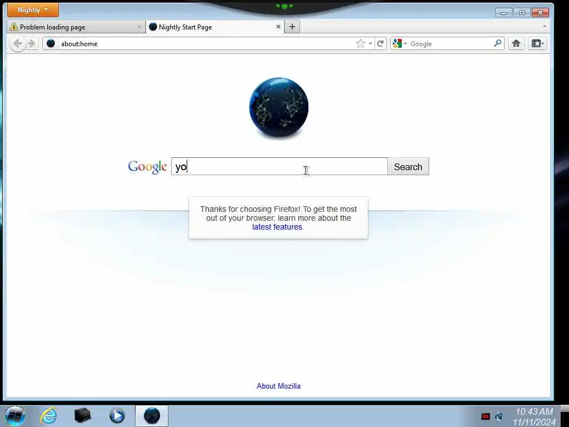
Task: Open the volume speaker tray icon
Action: (x=499, y=416)
